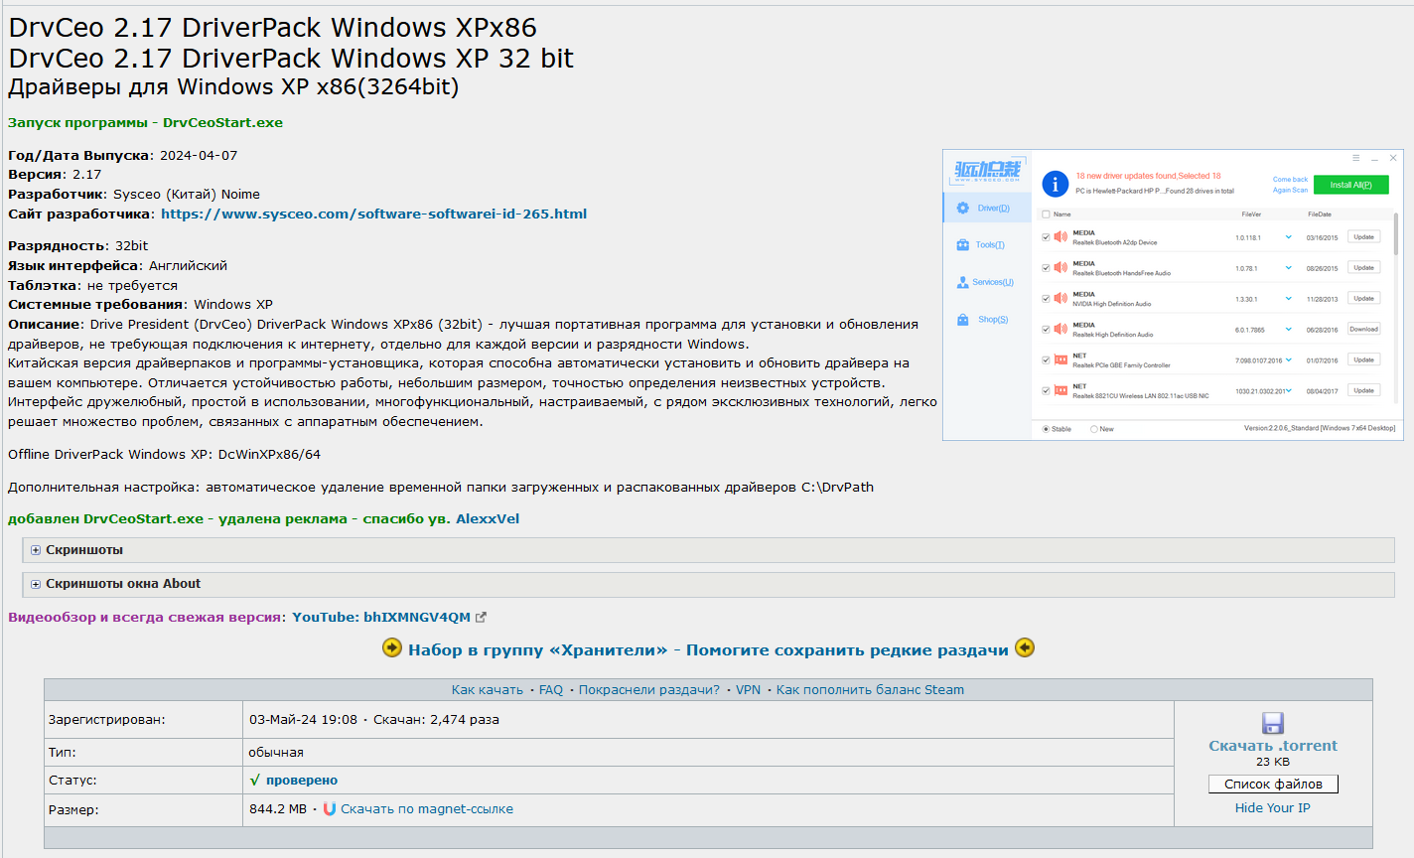Uncheck the Realtek High Definition Audio checkbox
The image size is (1414, 858).
(x=1046, y=330)
